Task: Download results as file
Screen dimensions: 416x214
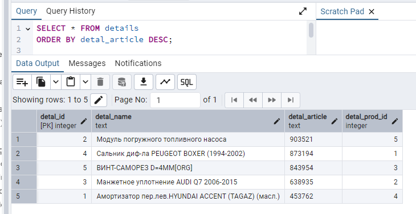Action: (144, 82)
